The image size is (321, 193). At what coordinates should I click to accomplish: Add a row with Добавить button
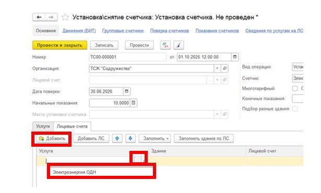(x=52, y=138)
